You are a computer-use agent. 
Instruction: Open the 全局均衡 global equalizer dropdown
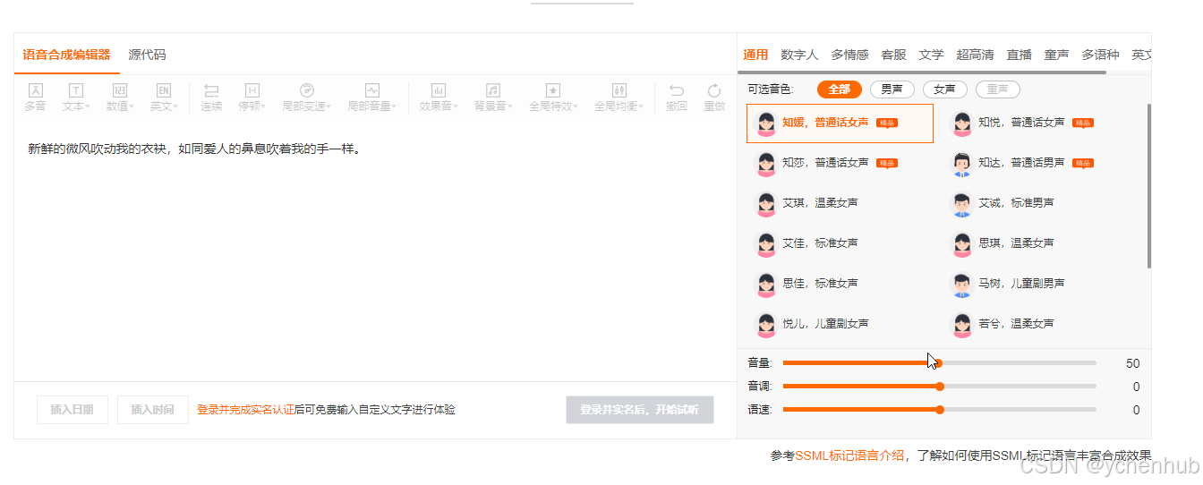[x=619, y=97]
